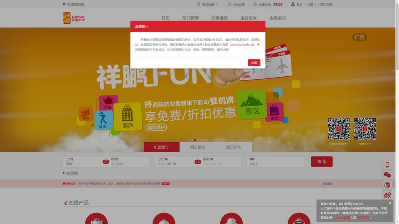Screen dimensions: 399x224
Task: Open 在线客服 online support
Action: (x=239, y=4)
